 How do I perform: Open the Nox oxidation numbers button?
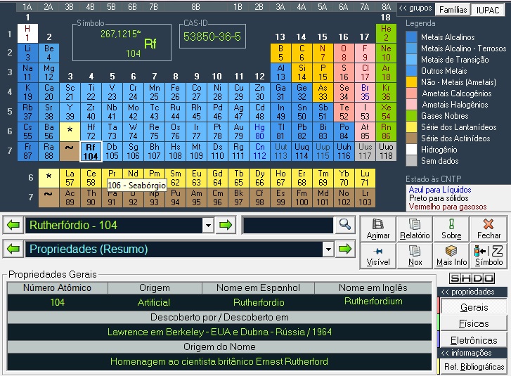tap(415, 255)
